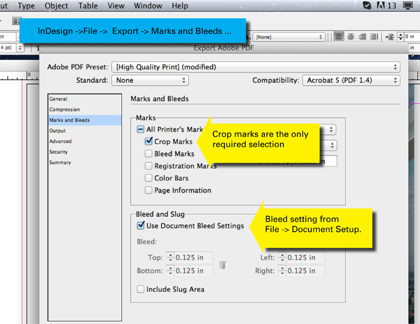Screen dimensions: 420x324
Task: Click the Right bleed value field
Action: (x=305, y=271)
